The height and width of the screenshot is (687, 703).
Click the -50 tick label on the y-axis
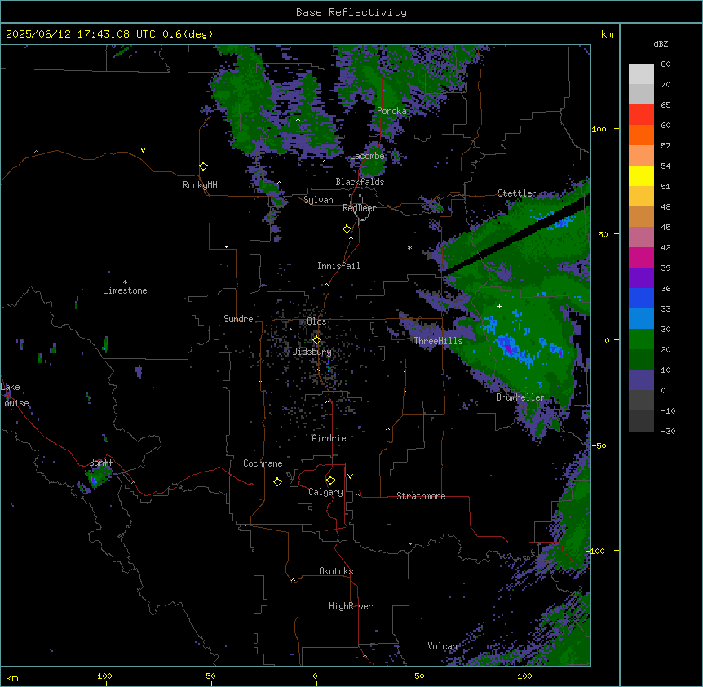click(599, 445)
